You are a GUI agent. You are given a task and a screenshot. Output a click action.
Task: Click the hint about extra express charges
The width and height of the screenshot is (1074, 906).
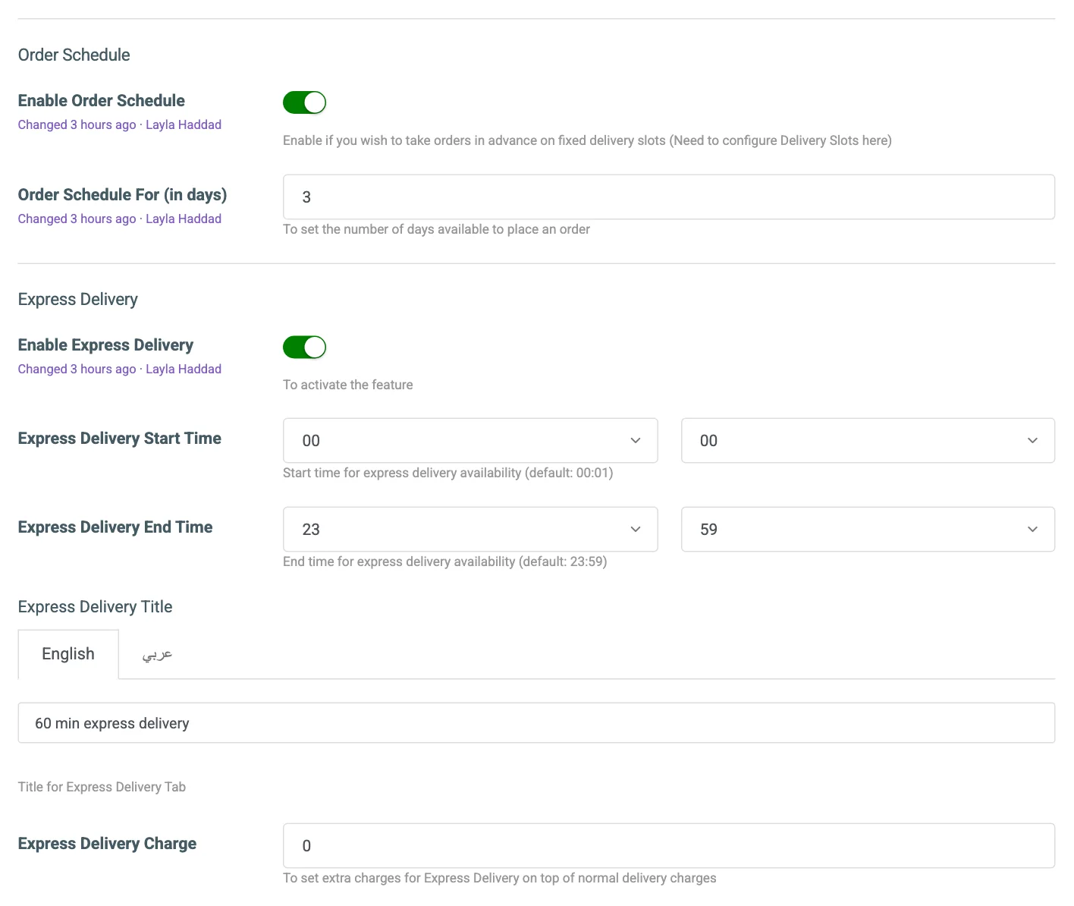[500, 878]
